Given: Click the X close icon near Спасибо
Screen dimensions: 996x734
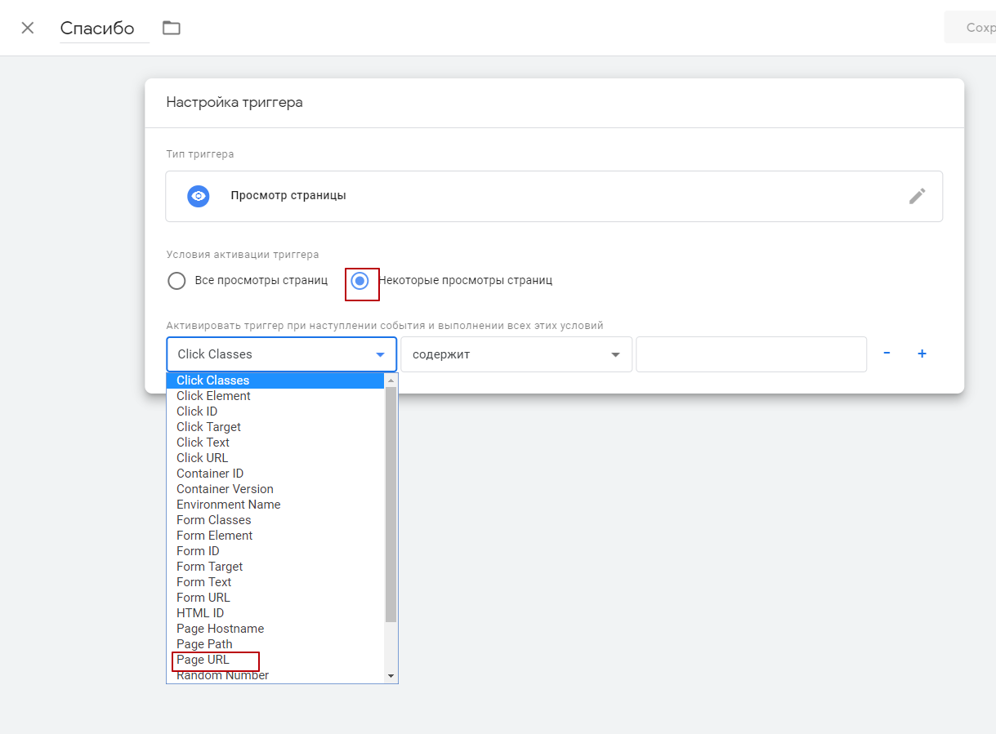Looking at the screenshot, I should pyautogui.click(x=28, y=28).
